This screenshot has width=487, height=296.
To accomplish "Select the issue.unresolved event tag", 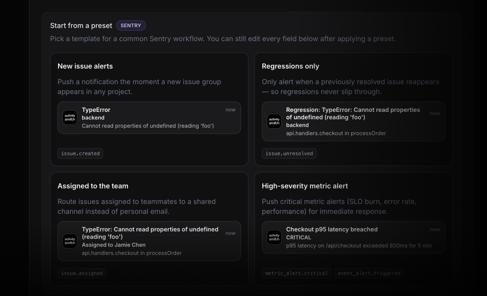I will (289, 153).
